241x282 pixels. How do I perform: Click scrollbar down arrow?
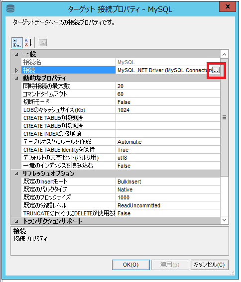224,220
